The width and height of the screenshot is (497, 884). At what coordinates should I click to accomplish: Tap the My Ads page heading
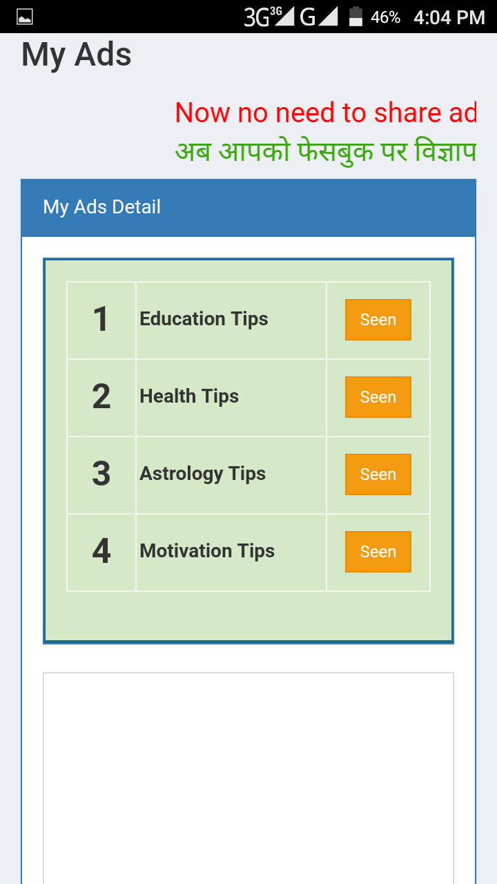(x=77, y=55)
